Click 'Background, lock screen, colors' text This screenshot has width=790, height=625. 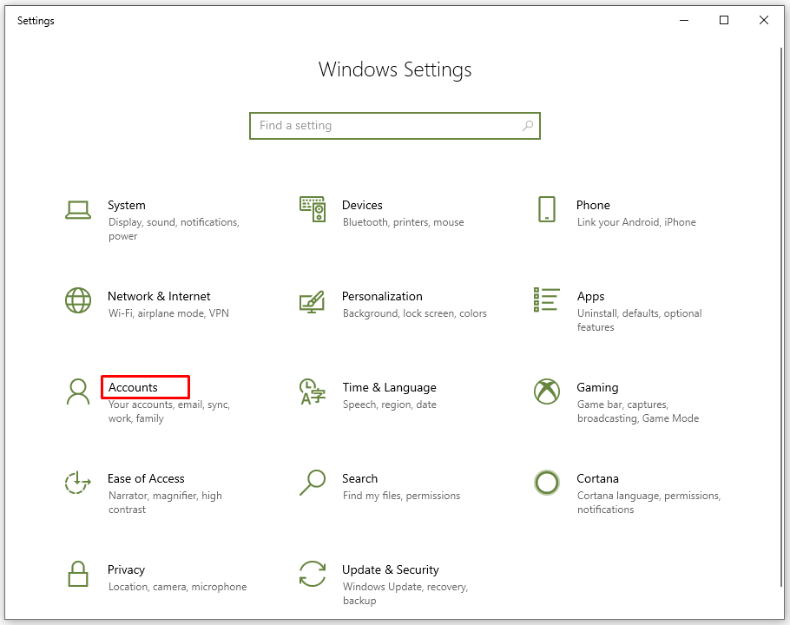(415, 313)
